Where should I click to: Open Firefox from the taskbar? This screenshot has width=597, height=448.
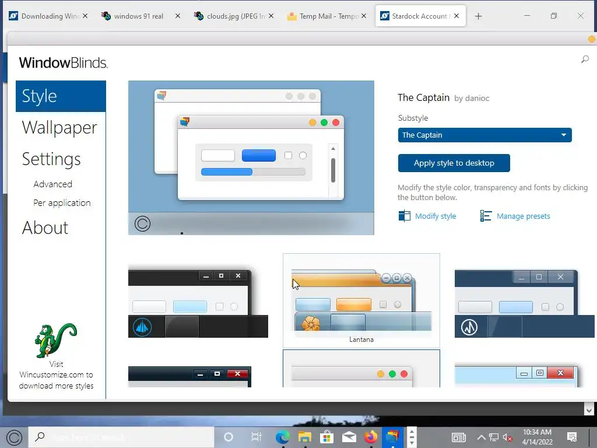[371, 437]
